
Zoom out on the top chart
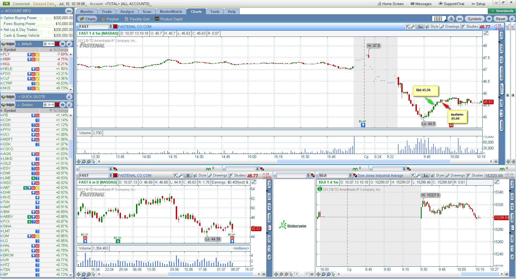[x=89, y=161]
